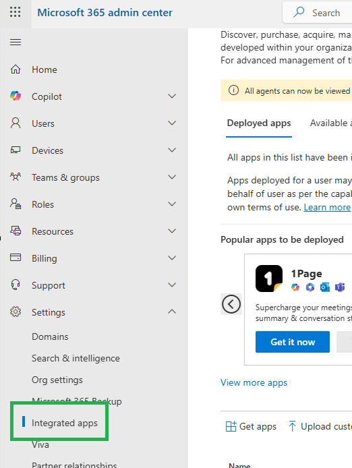Click the Devices monitor icon

16,150
